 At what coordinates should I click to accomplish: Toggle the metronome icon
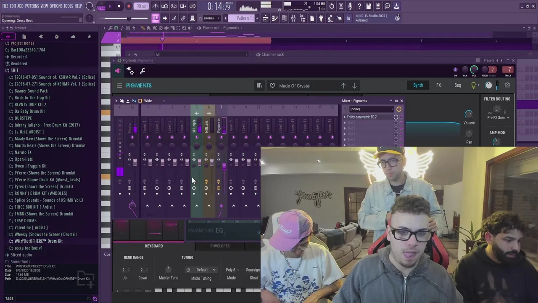pos(156,6)
